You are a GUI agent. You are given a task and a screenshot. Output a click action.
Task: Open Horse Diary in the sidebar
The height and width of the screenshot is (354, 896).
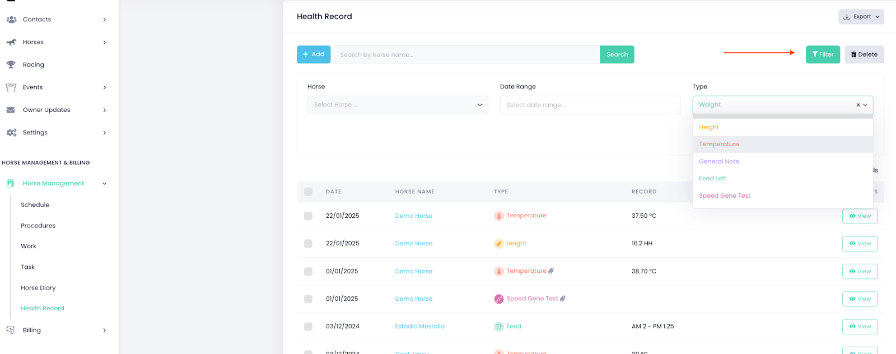pyautogui.click(x=38, y=288)
